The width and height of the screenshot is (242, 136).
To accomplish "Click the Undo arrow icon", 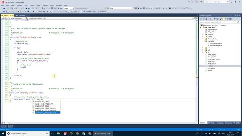I will click(42, 8).
